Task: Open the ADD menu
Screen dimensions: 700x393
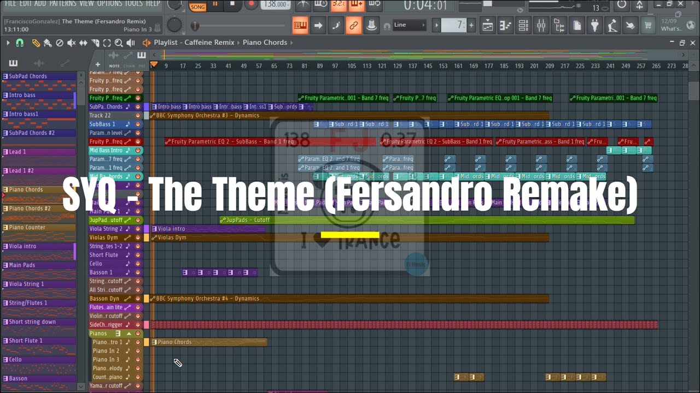Action: pyautogui.click(x=40, y=3)
